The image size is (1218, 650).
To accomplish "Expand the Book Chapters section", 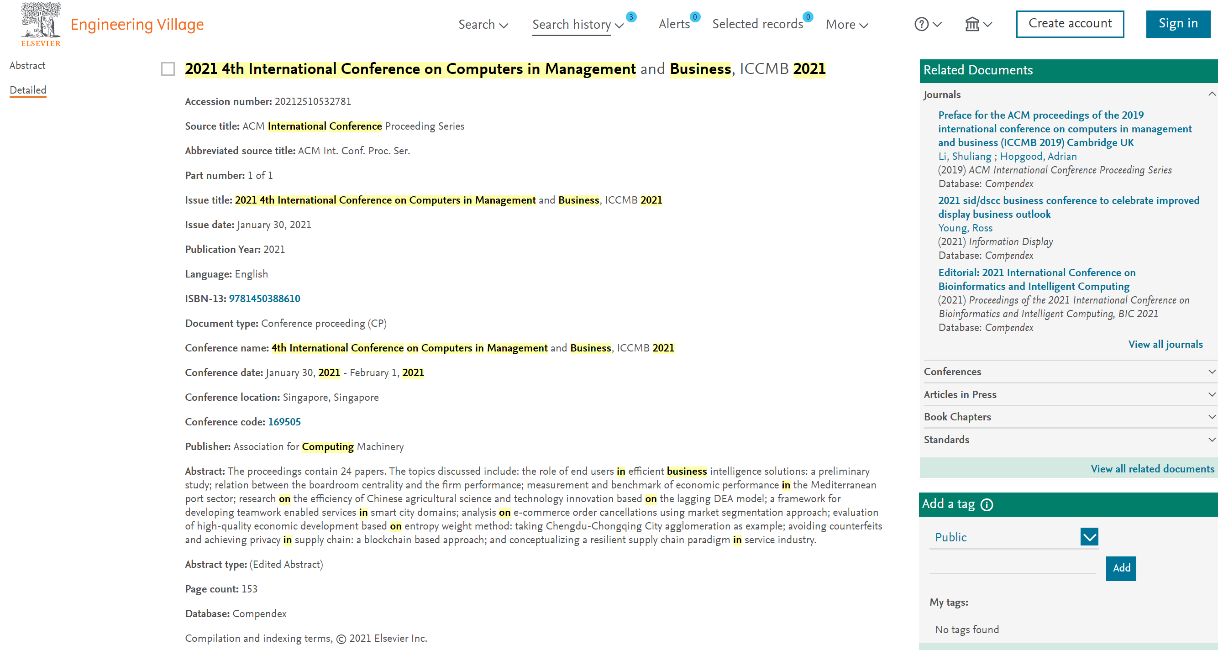I will pyautogui.click(x=1212, y=416).
